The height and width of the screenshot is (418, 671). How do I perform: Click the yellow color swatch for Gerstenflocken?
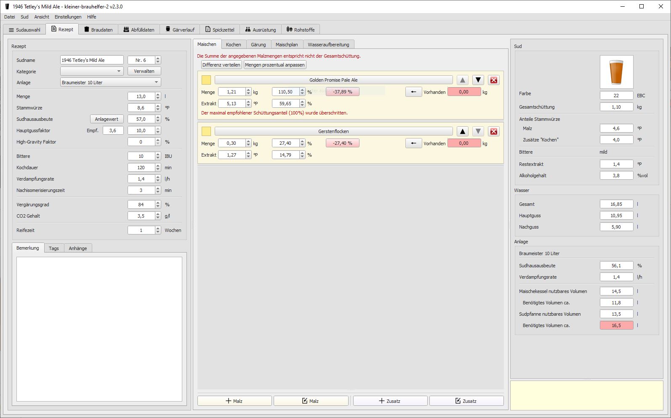click(206, 131)
